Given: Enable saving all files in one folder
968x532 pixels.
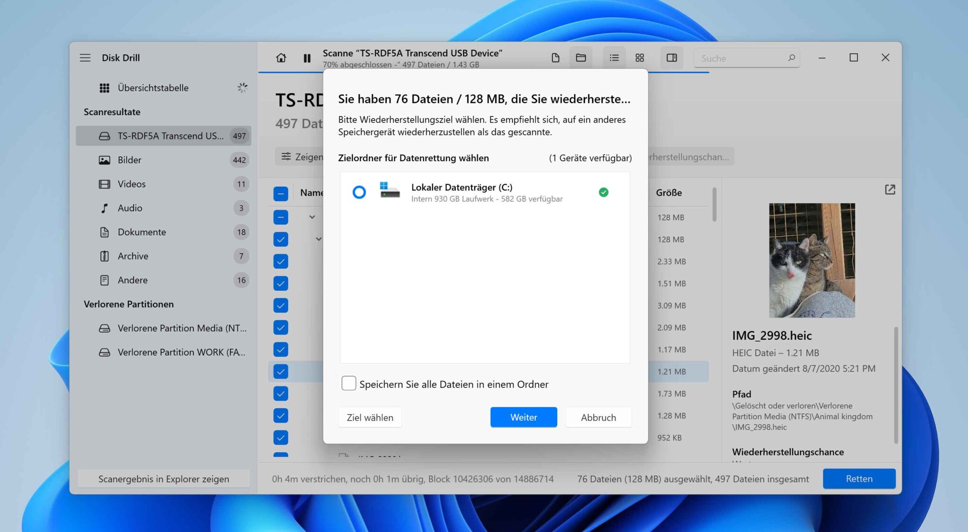Looking at the screenshot, I should coord(349,383).
